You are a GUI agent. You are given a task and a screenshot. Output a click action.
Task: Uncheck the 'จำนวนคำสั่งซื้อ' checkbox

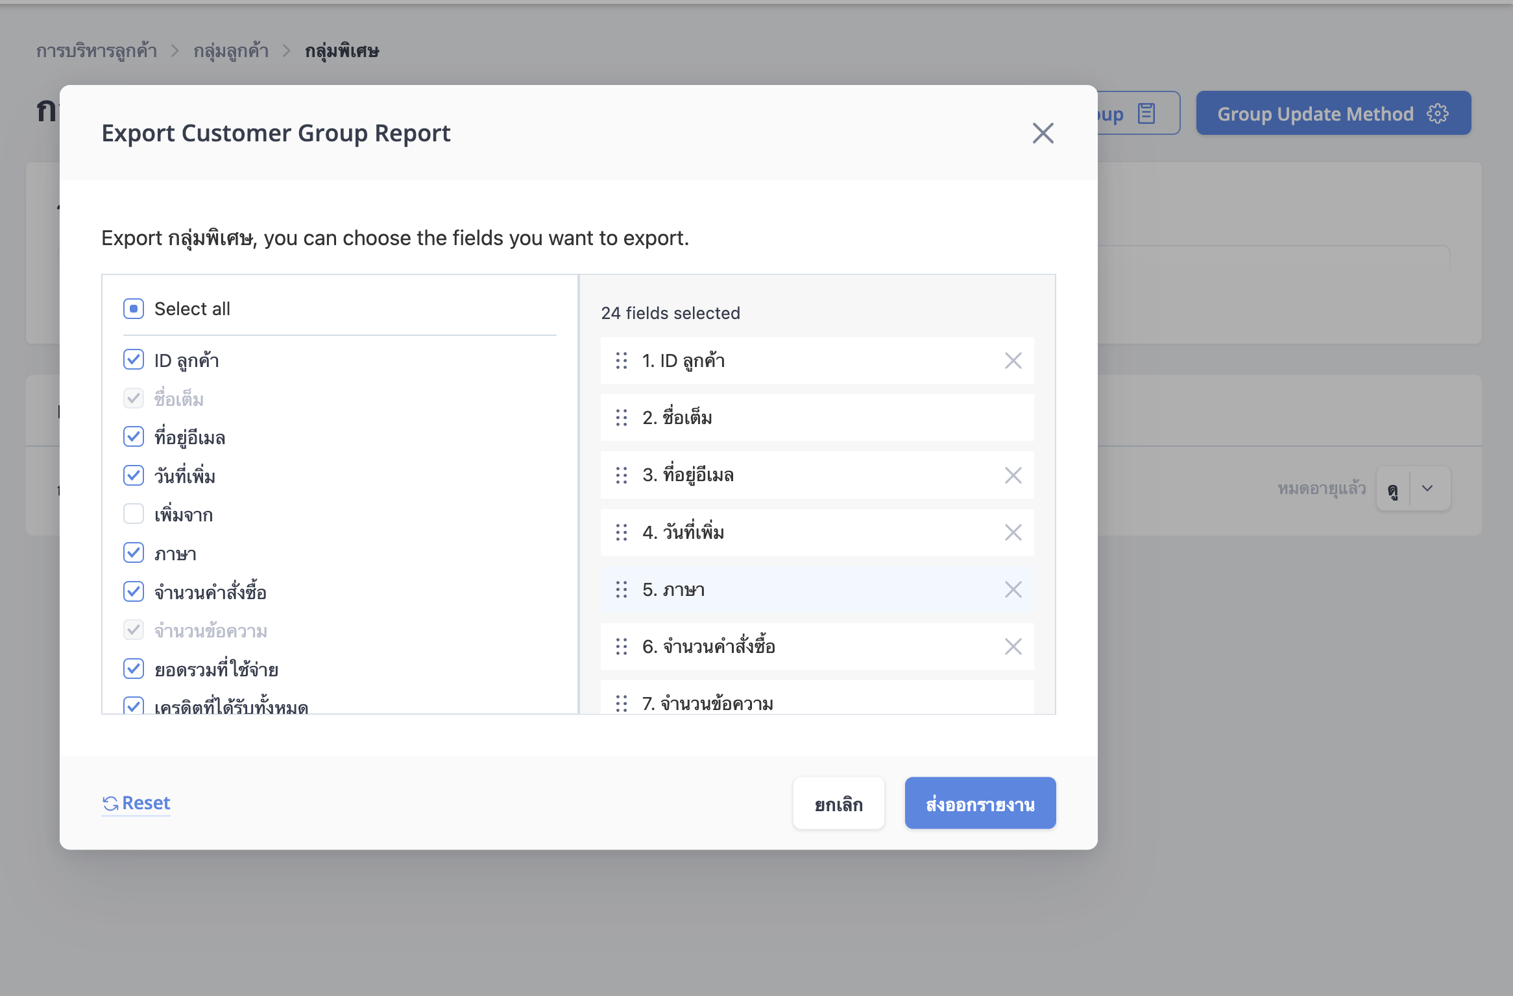(x=134, y=591)
